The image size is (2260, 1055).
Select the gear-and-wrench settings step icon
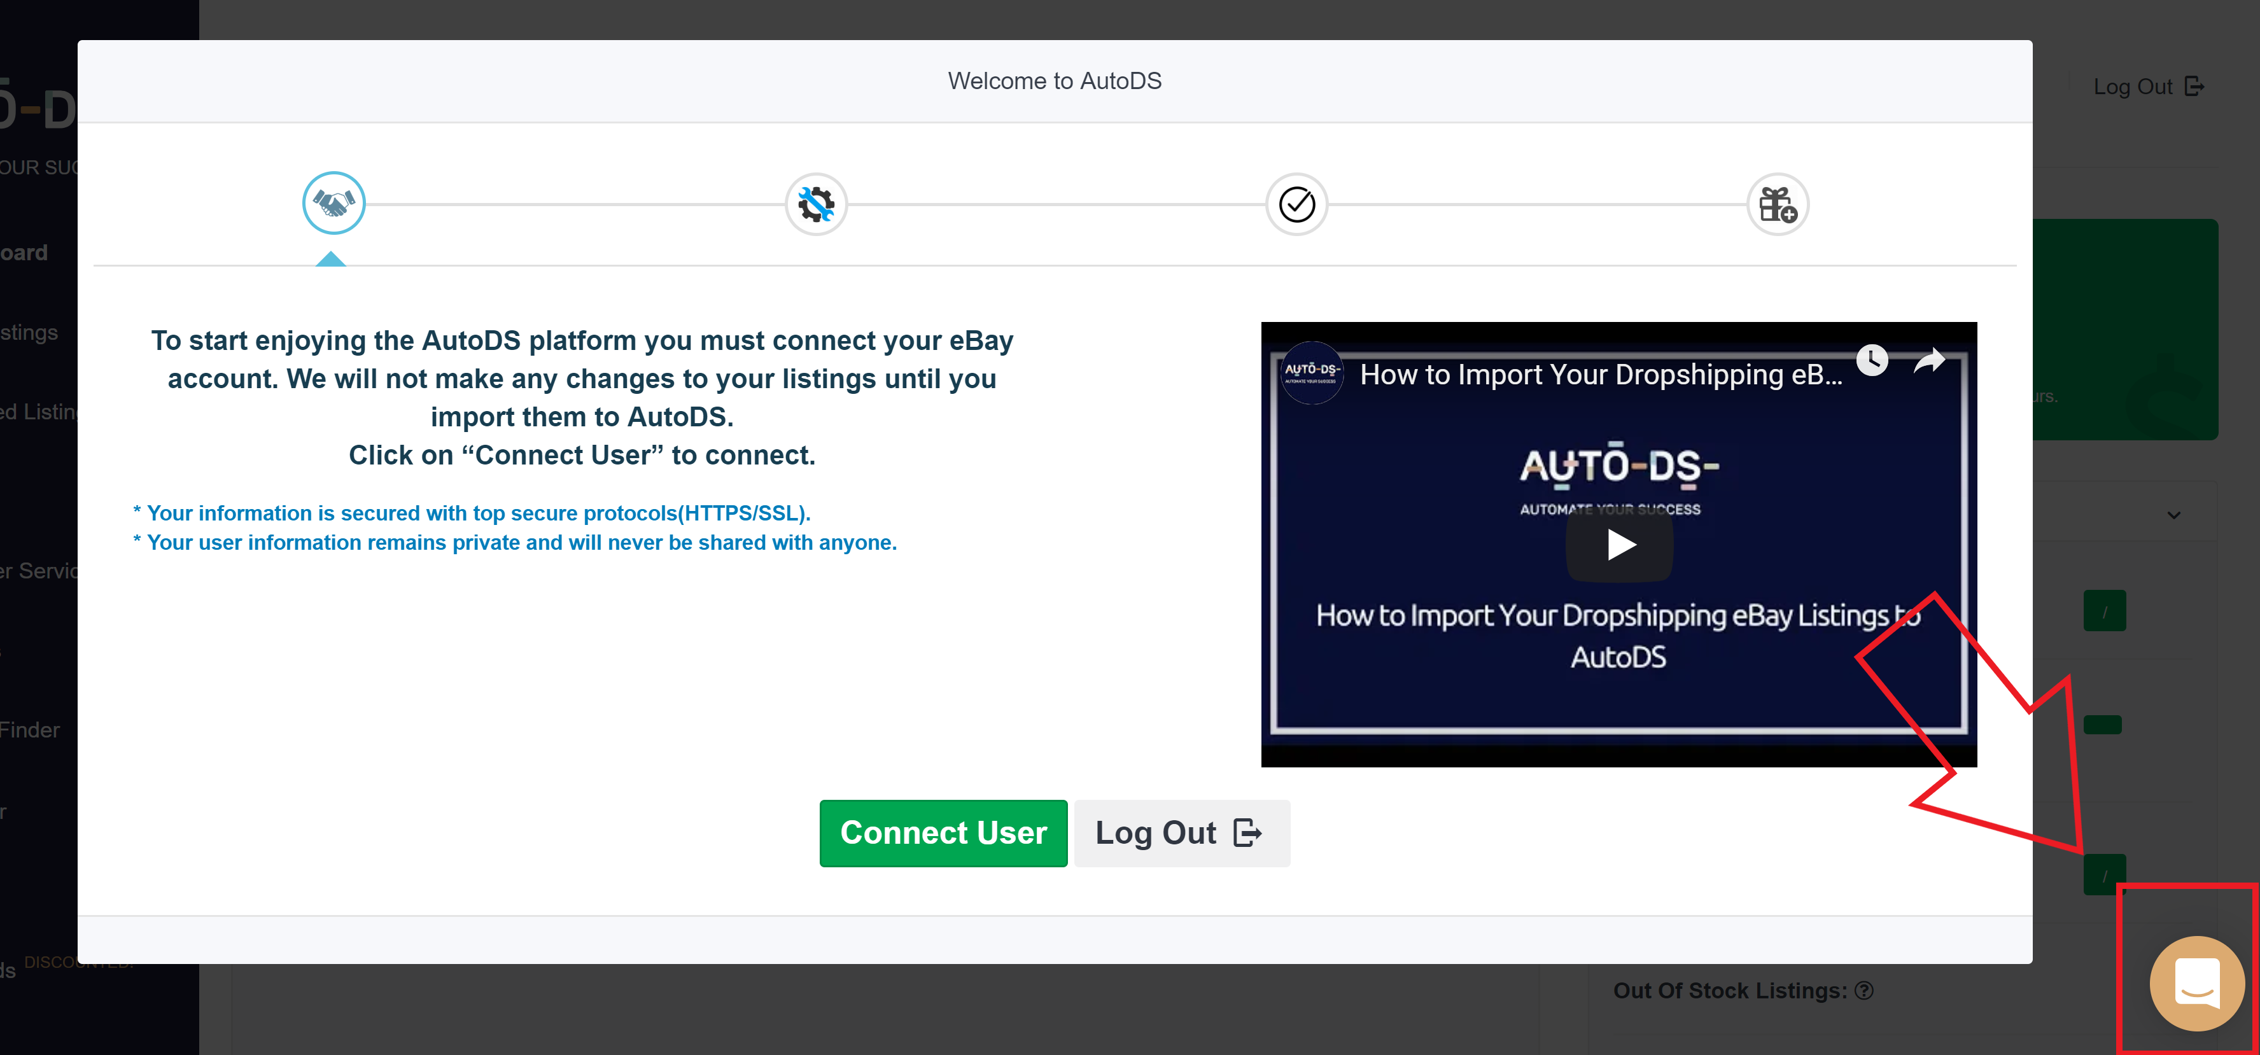[x=815, y=204]
